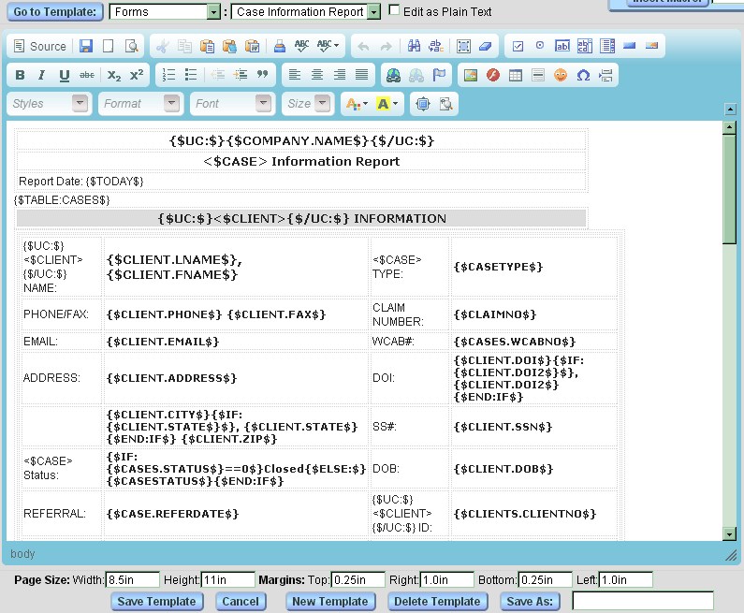Click the Delete Template button

coord(437,602)
